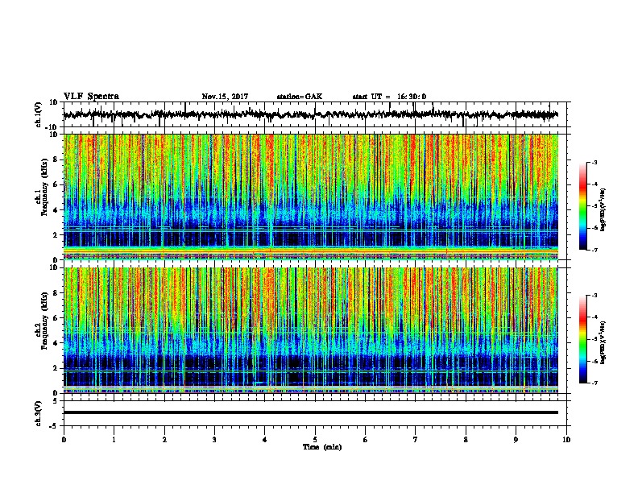Click the "Time (min)" axis label
Screen dimensions: 638x493
click(322, 447)
